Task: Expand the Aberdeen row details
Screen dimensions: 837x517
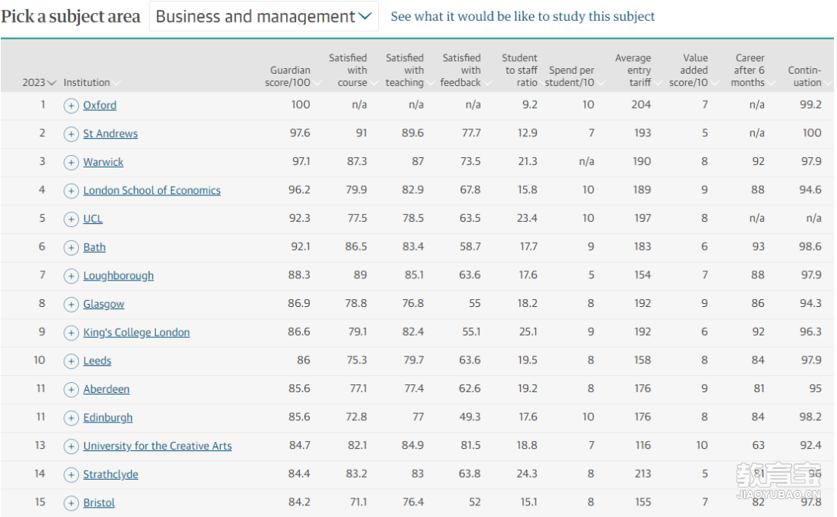Action: point(71,389)
